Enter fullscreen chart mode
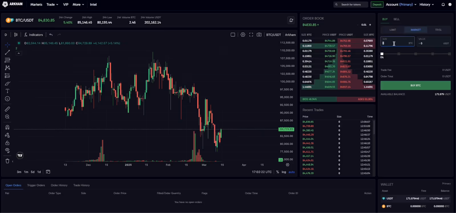 251,35
